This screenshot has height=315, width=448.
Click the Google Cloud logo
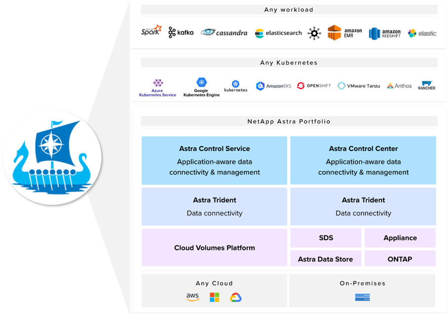coord(236,297)
